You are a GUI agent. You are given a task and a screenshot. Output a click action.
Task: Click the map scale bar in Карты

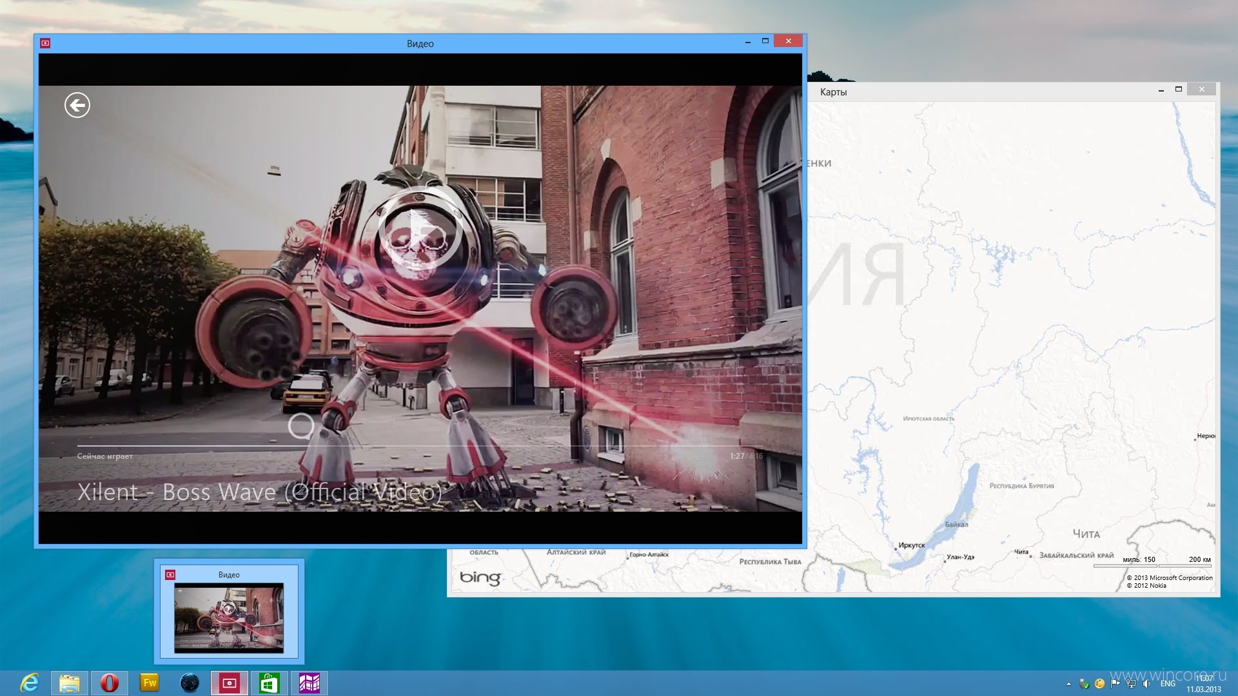click(1152, 563)
